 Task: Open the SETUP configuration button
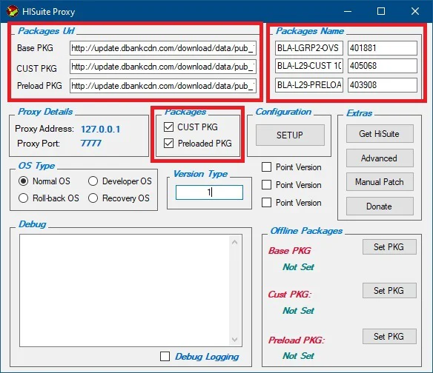point(290,135)
